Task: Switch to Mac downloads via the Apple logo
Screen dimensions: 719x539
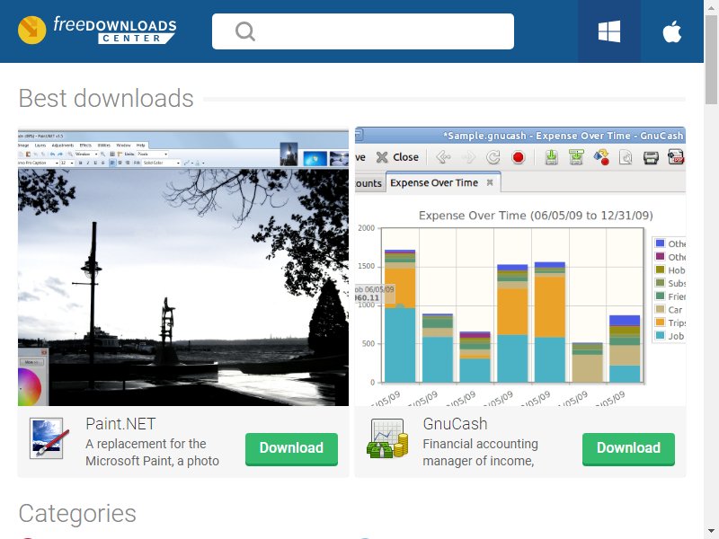Action: 672,31
